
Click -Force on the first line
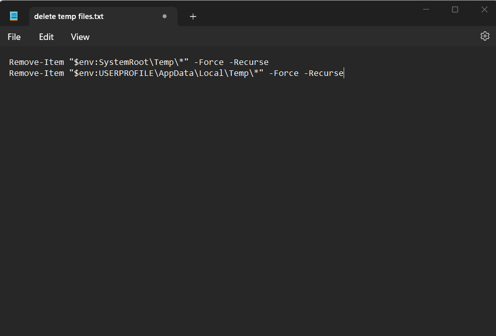209,62
